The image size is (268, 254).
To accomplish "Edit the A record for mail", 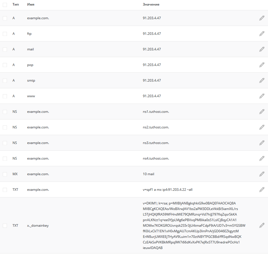I will (262, 49).
